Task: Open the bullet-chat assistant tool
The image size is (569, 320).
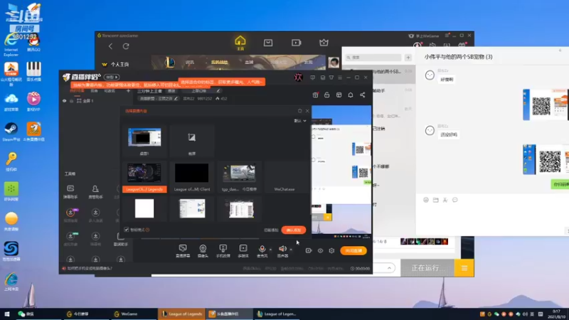Action: 70,191
